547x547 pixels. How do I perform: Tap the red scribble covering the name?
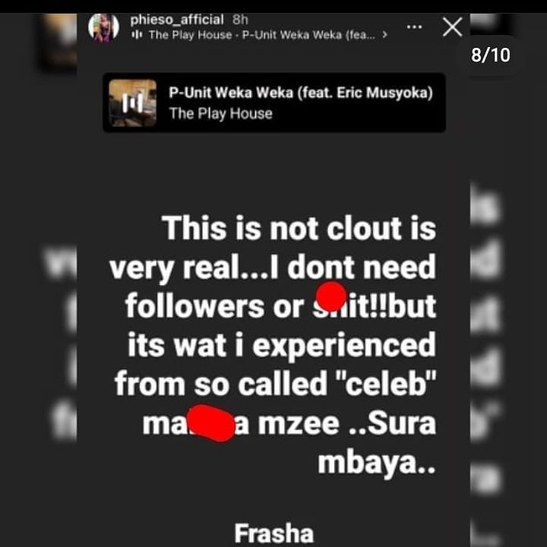pos(212,423)
